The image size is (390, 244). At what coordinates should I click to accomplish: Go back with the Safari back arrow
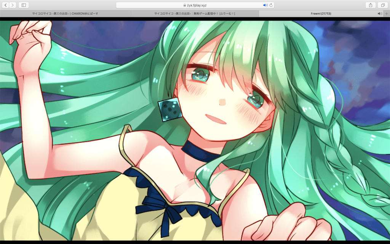[5, 5]
